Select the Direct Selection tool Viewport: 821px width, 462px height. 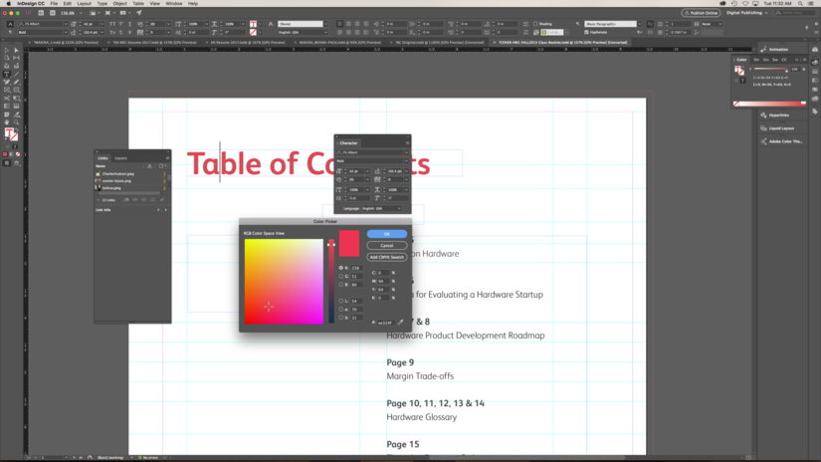click(x=16, y=51)
